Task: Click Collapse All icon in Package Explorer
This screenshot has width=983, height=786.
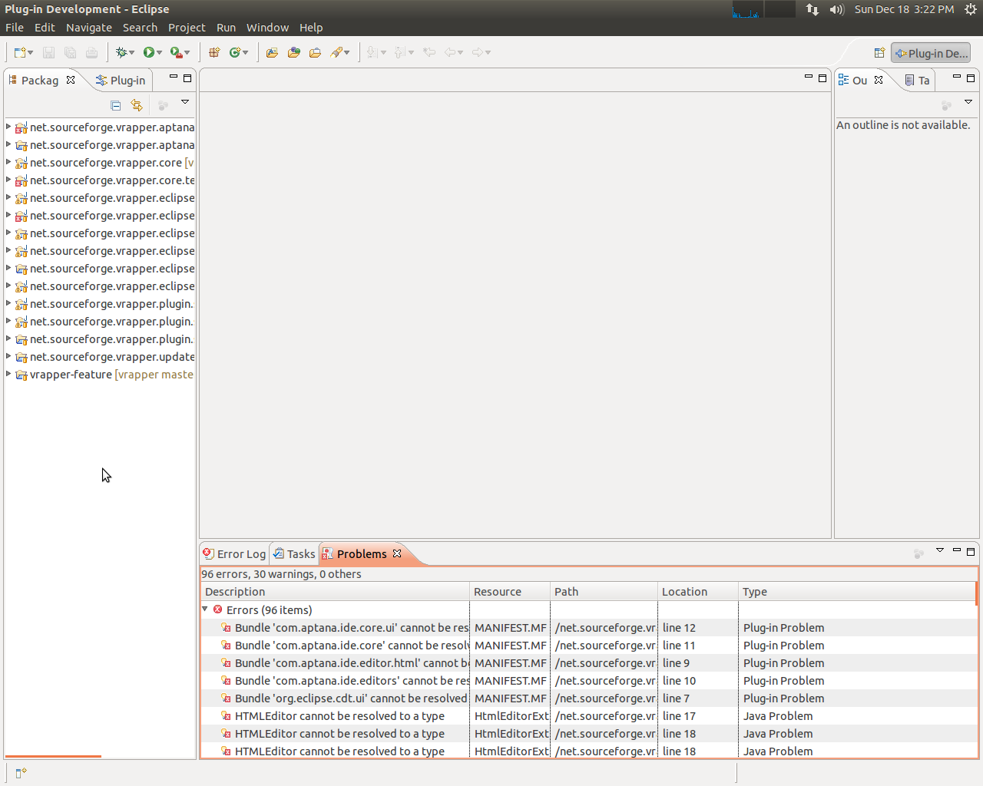Action: (116, 105)
